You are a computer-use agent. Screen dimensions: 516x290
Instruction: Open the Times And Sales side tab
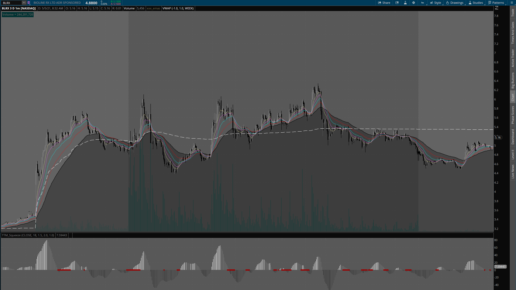click(x=513, y=33)
